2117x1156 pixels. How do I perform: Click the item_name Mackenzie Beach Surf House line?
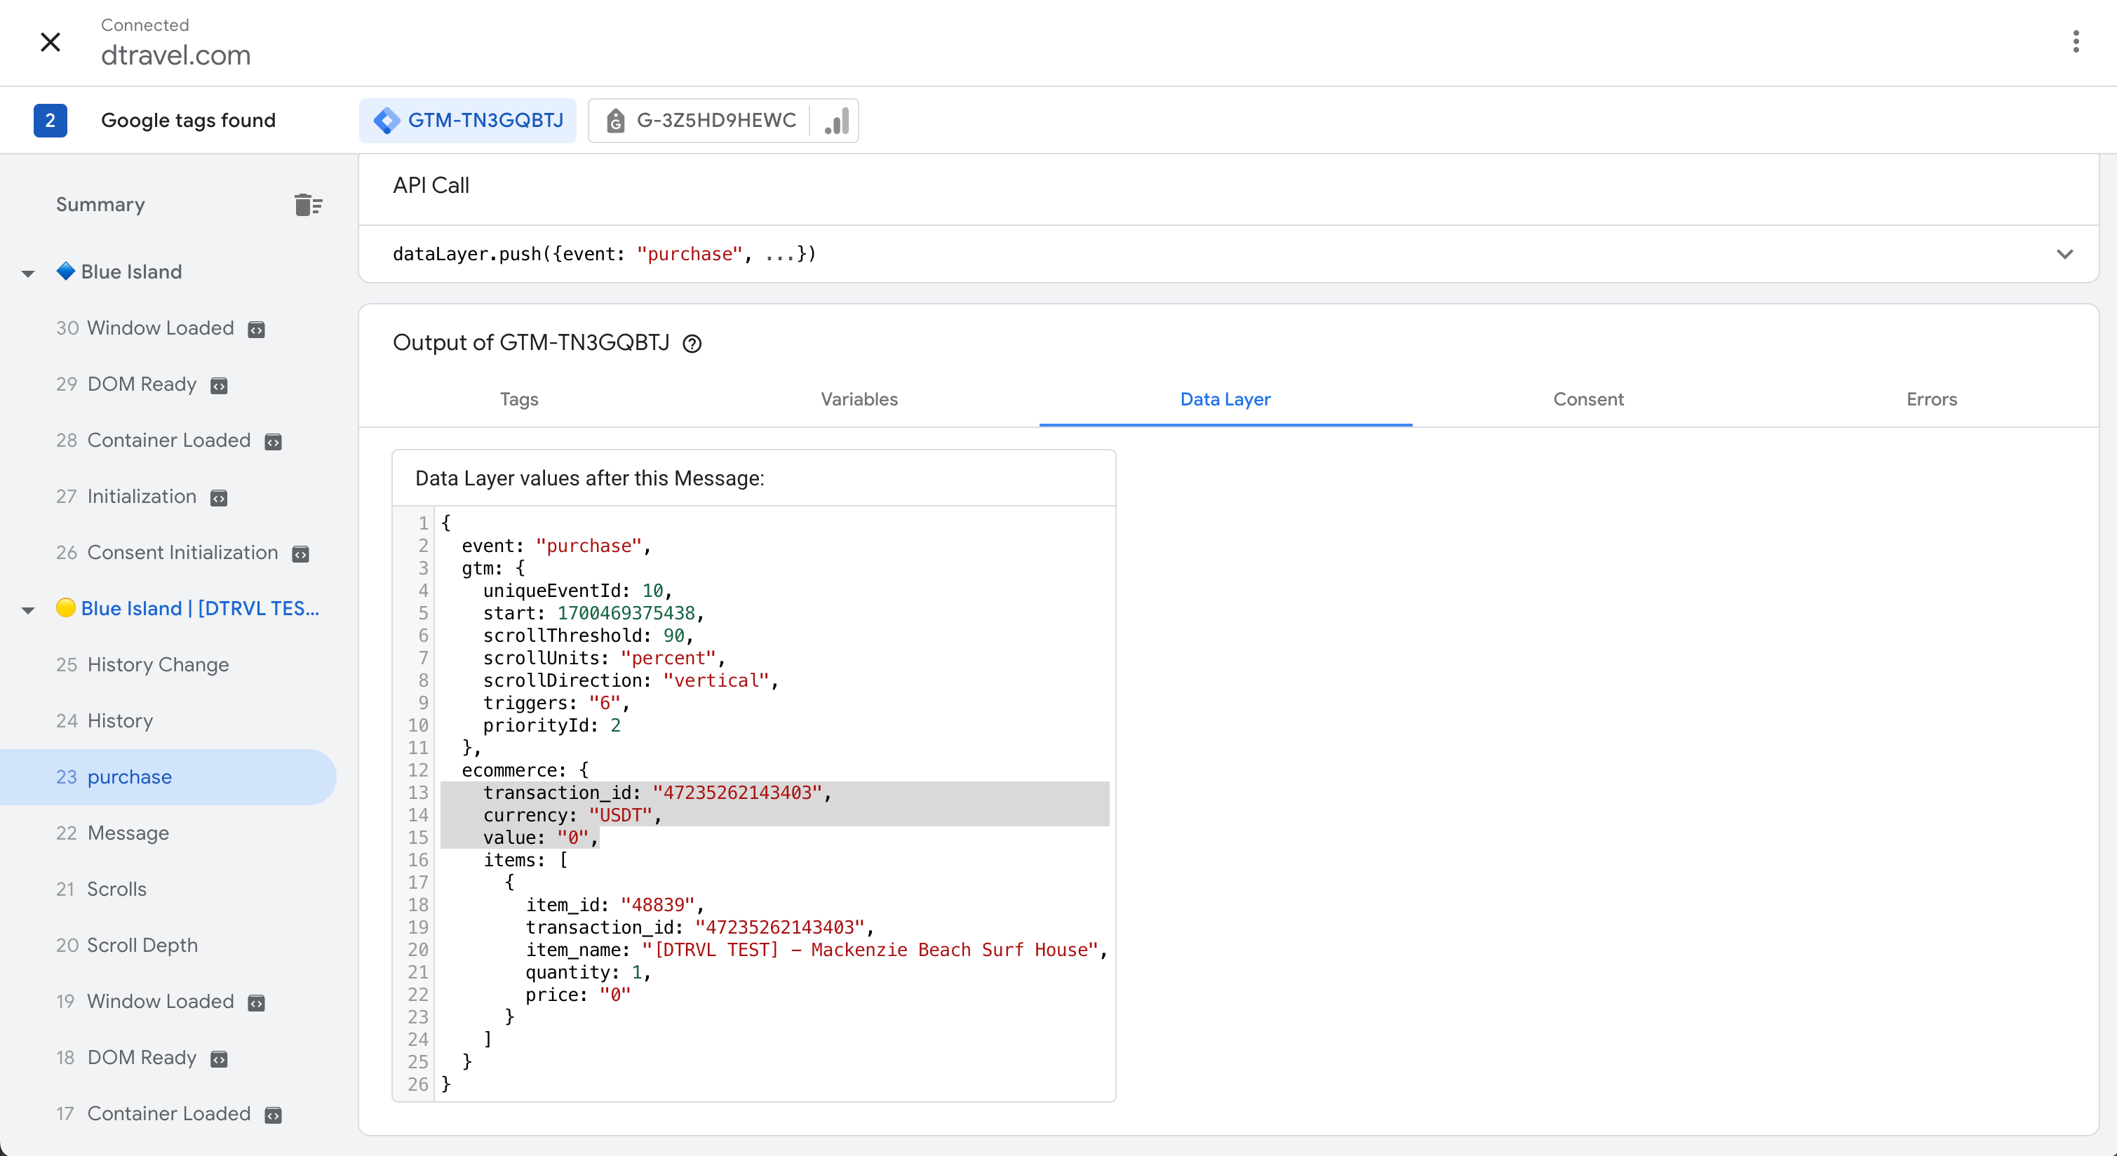tap(817, 950)
